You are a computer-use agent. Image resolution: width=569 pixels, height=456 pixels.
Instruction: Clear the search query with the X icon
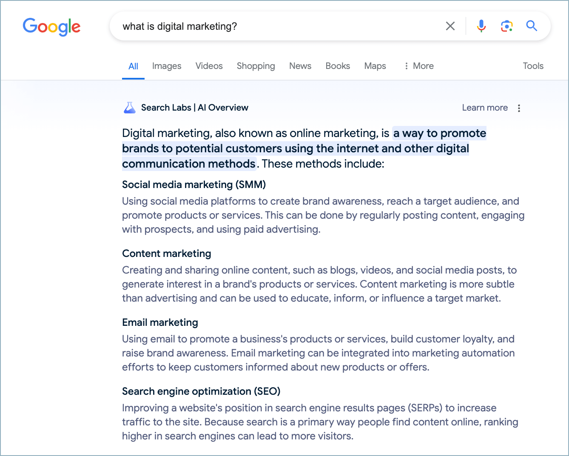pyautogui.click(x=450, y=26)
